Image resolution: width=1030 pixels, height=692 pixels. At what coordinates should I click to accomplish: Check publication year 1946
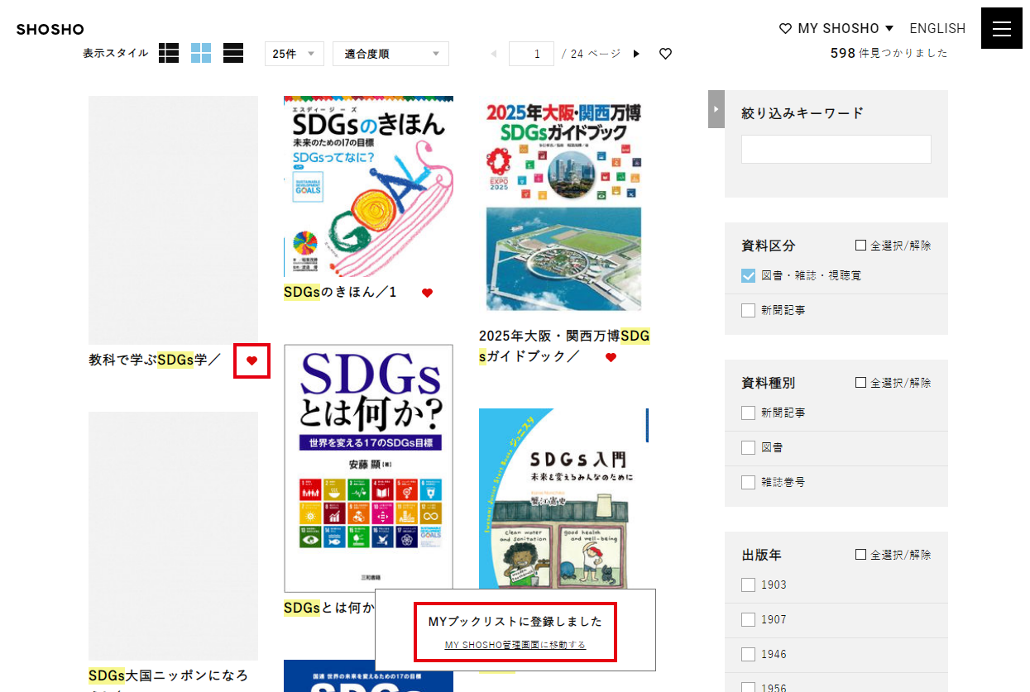pyautogui.click(x=748, y=654)
